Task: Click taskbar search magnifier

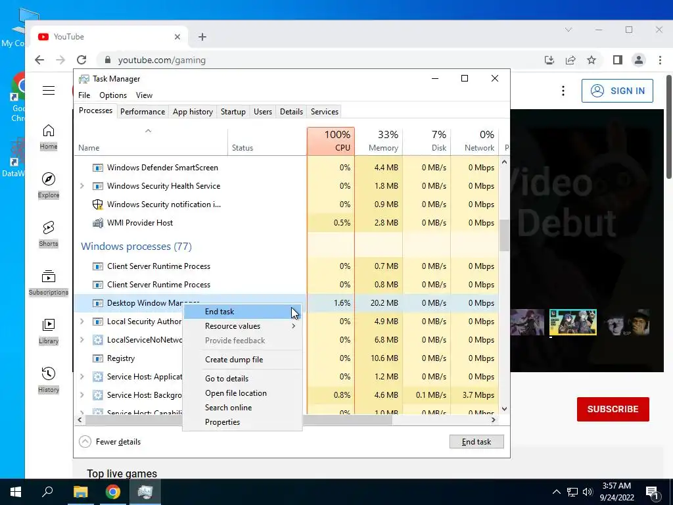Action: (47, 492)
